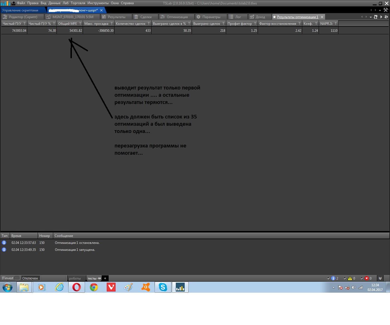Filter the Выиграно сделок column
The width and height of the screenshot is (390, 325).
[x=223, y=24]
